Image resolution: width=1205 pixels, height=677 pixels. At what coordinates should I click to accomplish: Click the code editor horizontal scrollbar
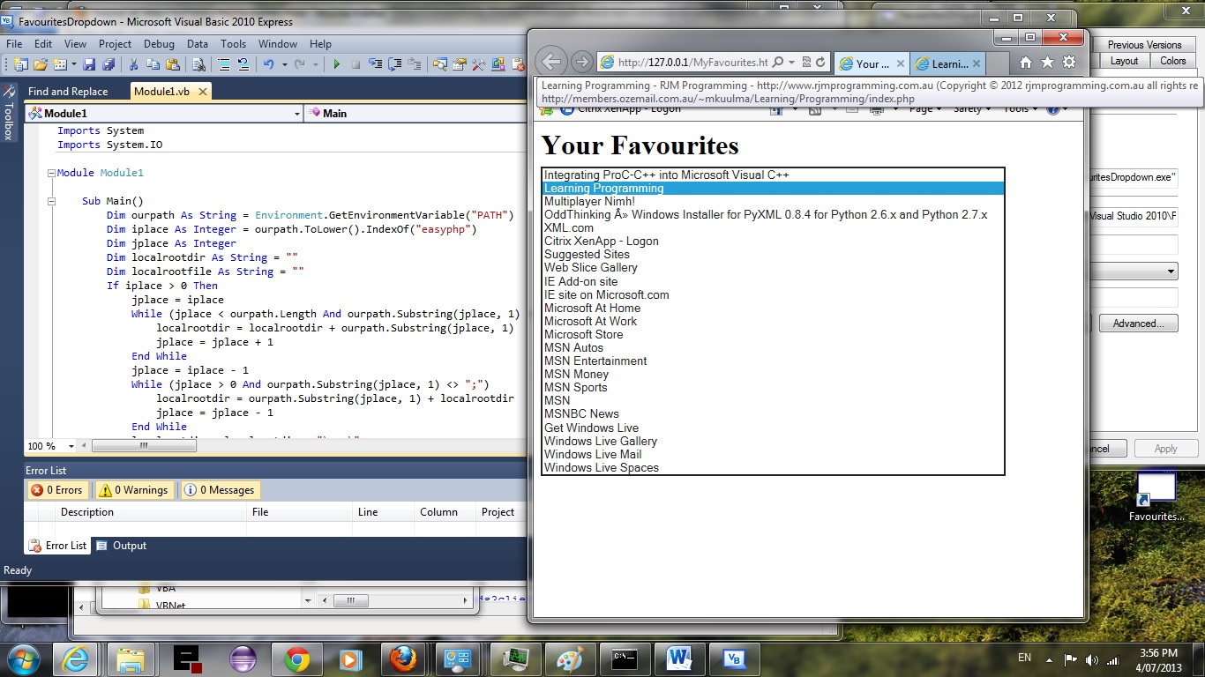(144, 446)
